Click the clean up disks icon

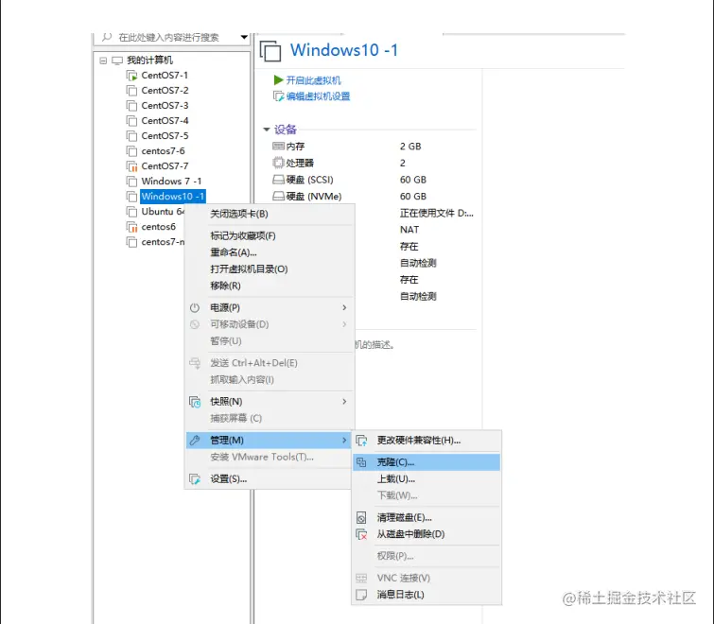[361, 517]
